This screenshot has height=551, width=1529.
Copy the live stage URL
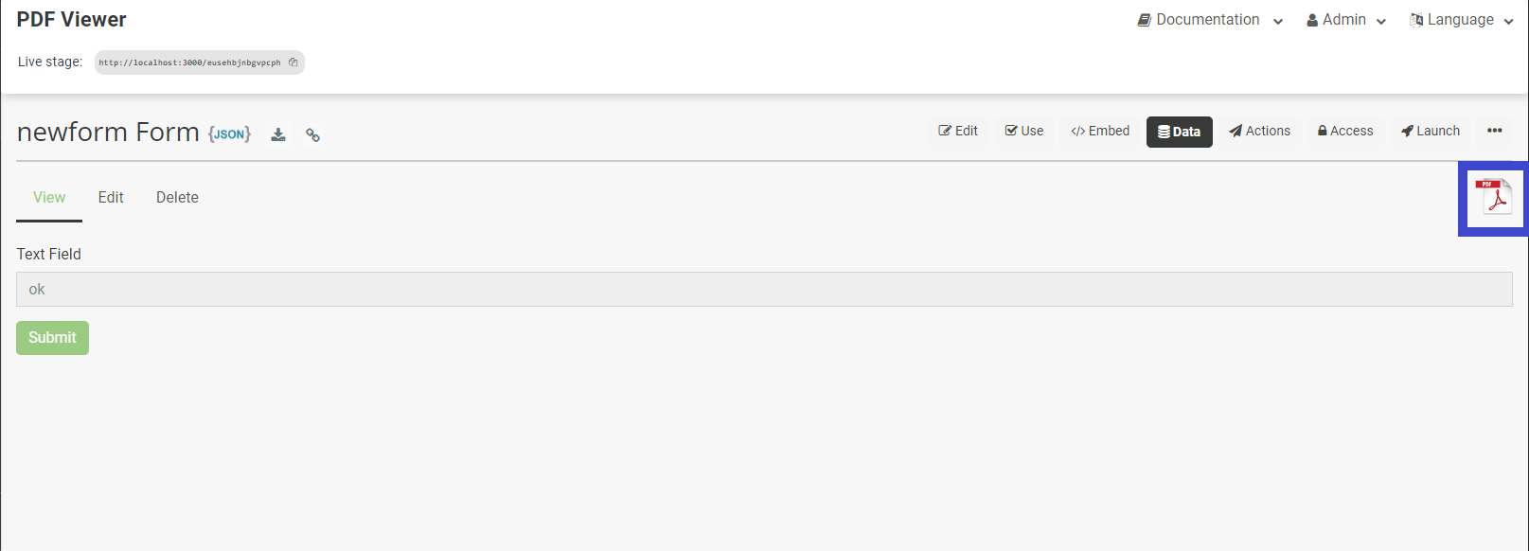293,62
